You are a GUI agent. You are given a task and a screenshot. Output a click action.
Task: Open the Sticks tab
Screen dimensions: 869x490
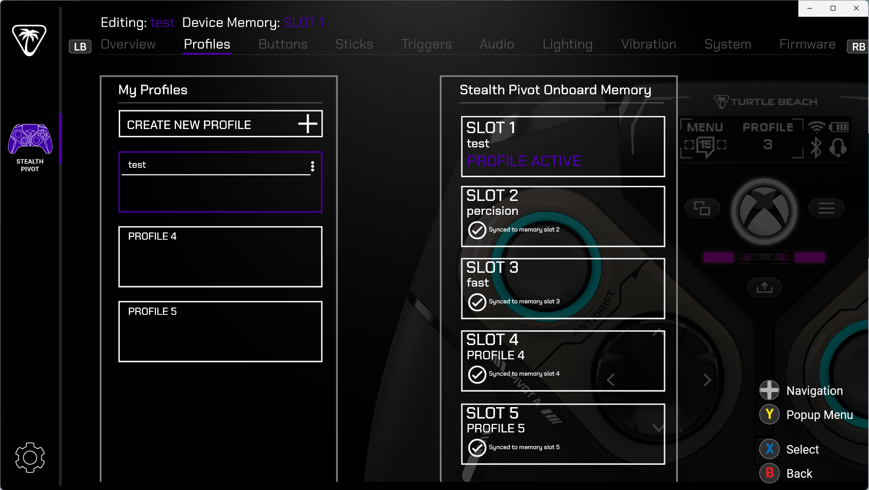pyautogui.click(x=354, y=44)
